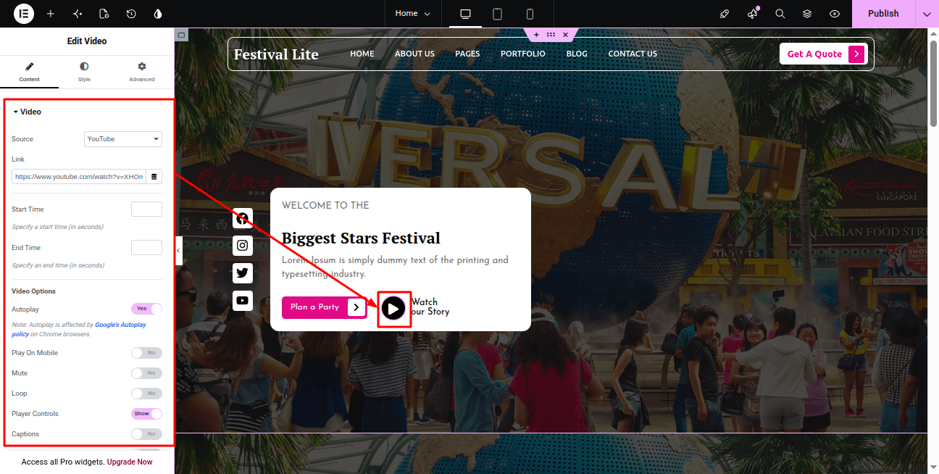The width and height of the screenshot is (939, 474).
Task: Switch to tablet preview mode
Action: [498, 14]
